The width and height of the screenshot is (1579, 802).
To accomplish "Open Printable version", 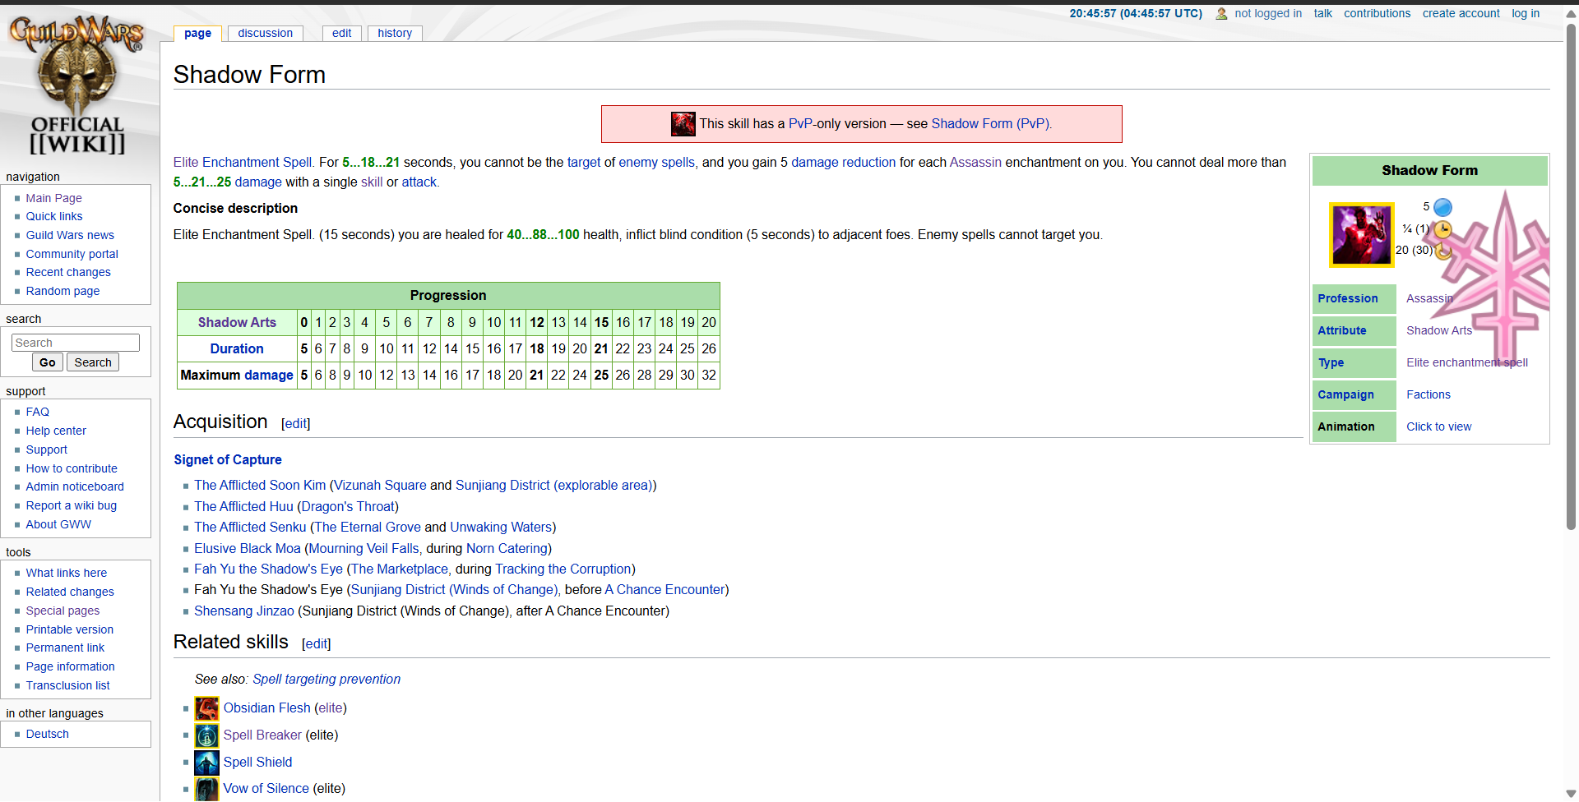I will coord(70,630).
